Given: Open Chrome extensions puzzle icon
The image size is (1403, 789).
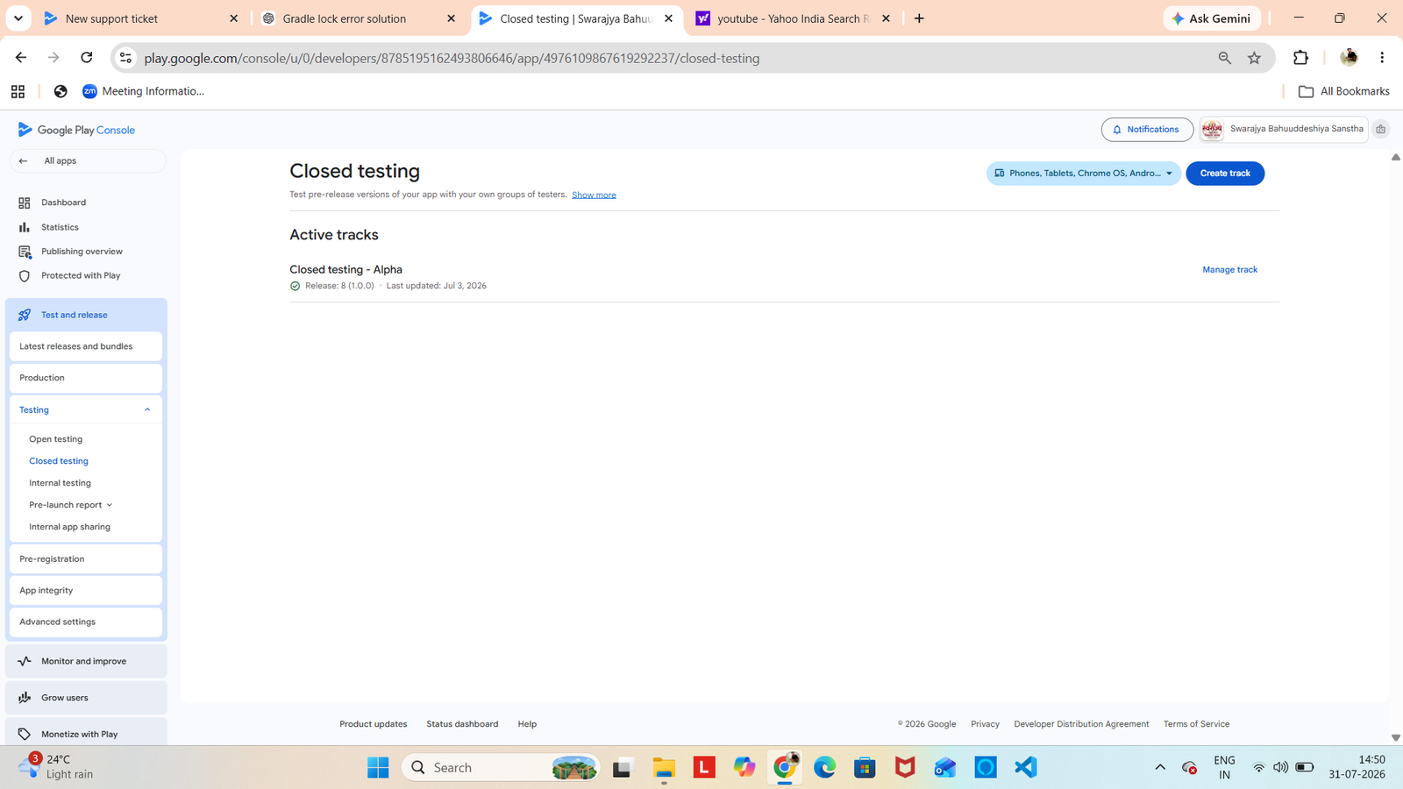Looking at the screenshot, I should click(x=1300, y=58).
